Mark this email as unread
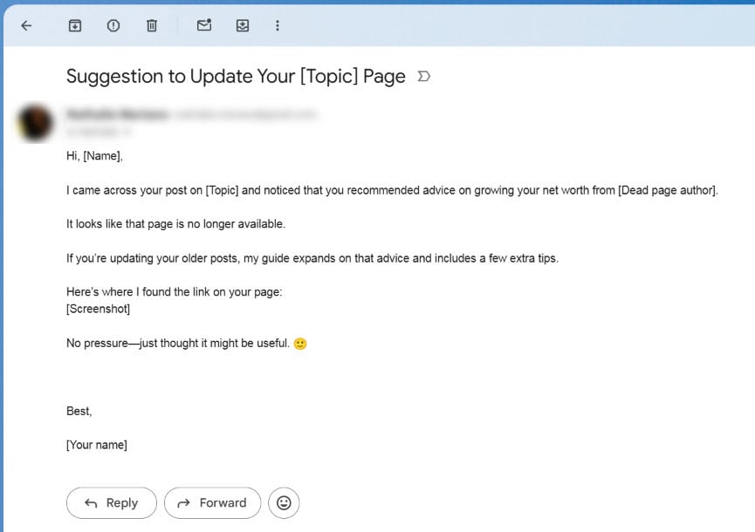 204,26
